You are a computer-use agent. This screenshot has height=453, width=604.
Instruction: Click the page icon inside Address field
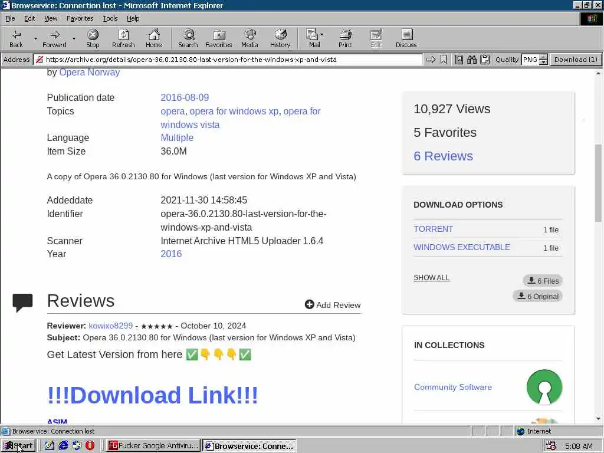point(40,60)
